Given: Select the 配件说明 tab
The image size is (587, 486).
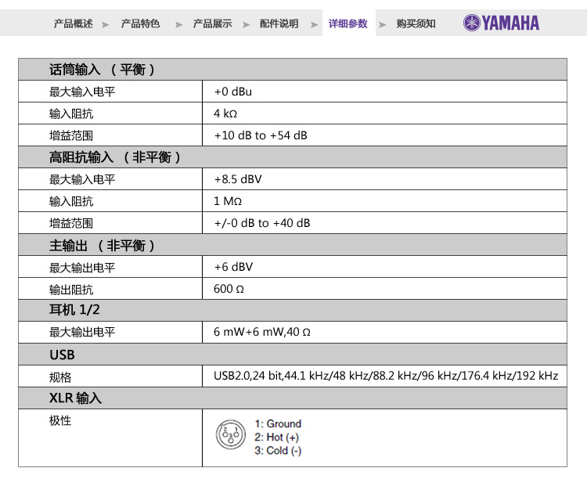Looking at the screenshot, I should 279,23.
